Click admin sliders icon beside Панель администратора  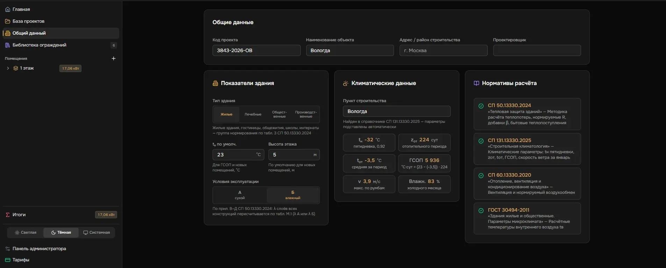(8, 249)
